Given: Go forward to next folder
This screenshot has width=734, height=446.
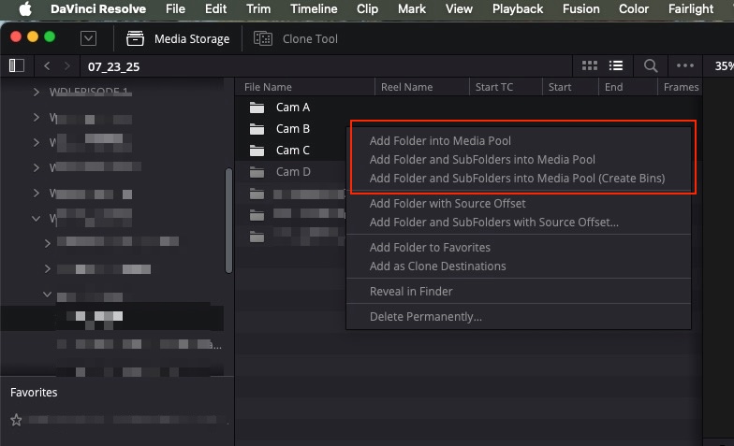Looking at the screenshot, I should coord(67,65).
